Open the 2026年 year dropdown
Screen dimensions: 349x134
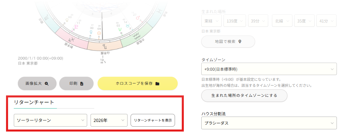109,120
